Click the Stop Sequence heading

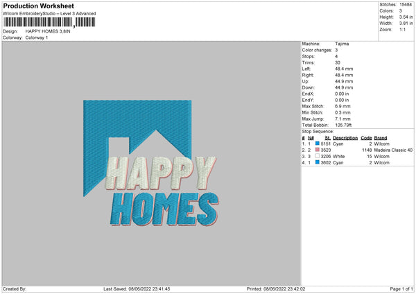pyautogui.click(x=318, y=132)
